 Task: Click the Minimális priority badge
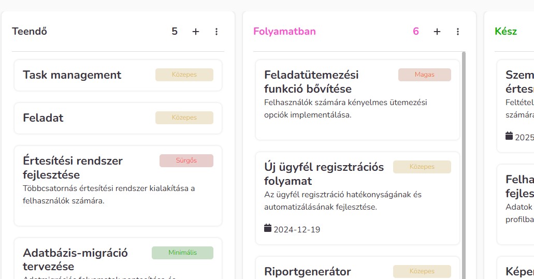[182, 253]
